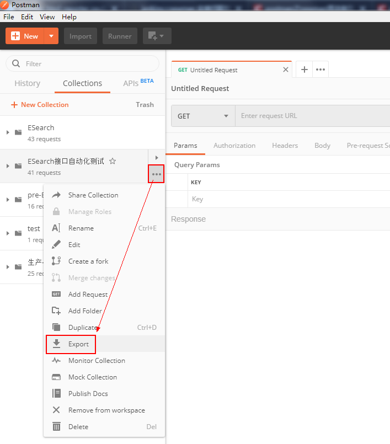Click the Add Folder icon
390x444 pixels.
click(56, 311)
